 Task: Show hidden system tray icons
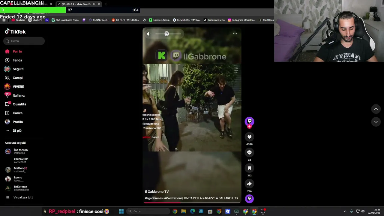[x=345, y=211]
